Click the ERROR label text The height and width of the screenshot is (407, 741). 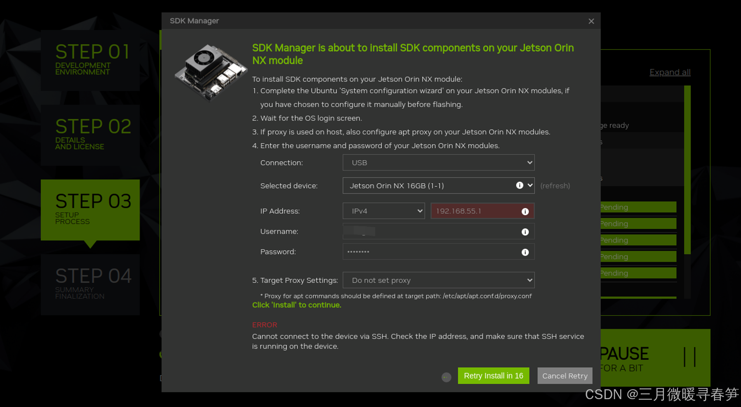[264, 325]
